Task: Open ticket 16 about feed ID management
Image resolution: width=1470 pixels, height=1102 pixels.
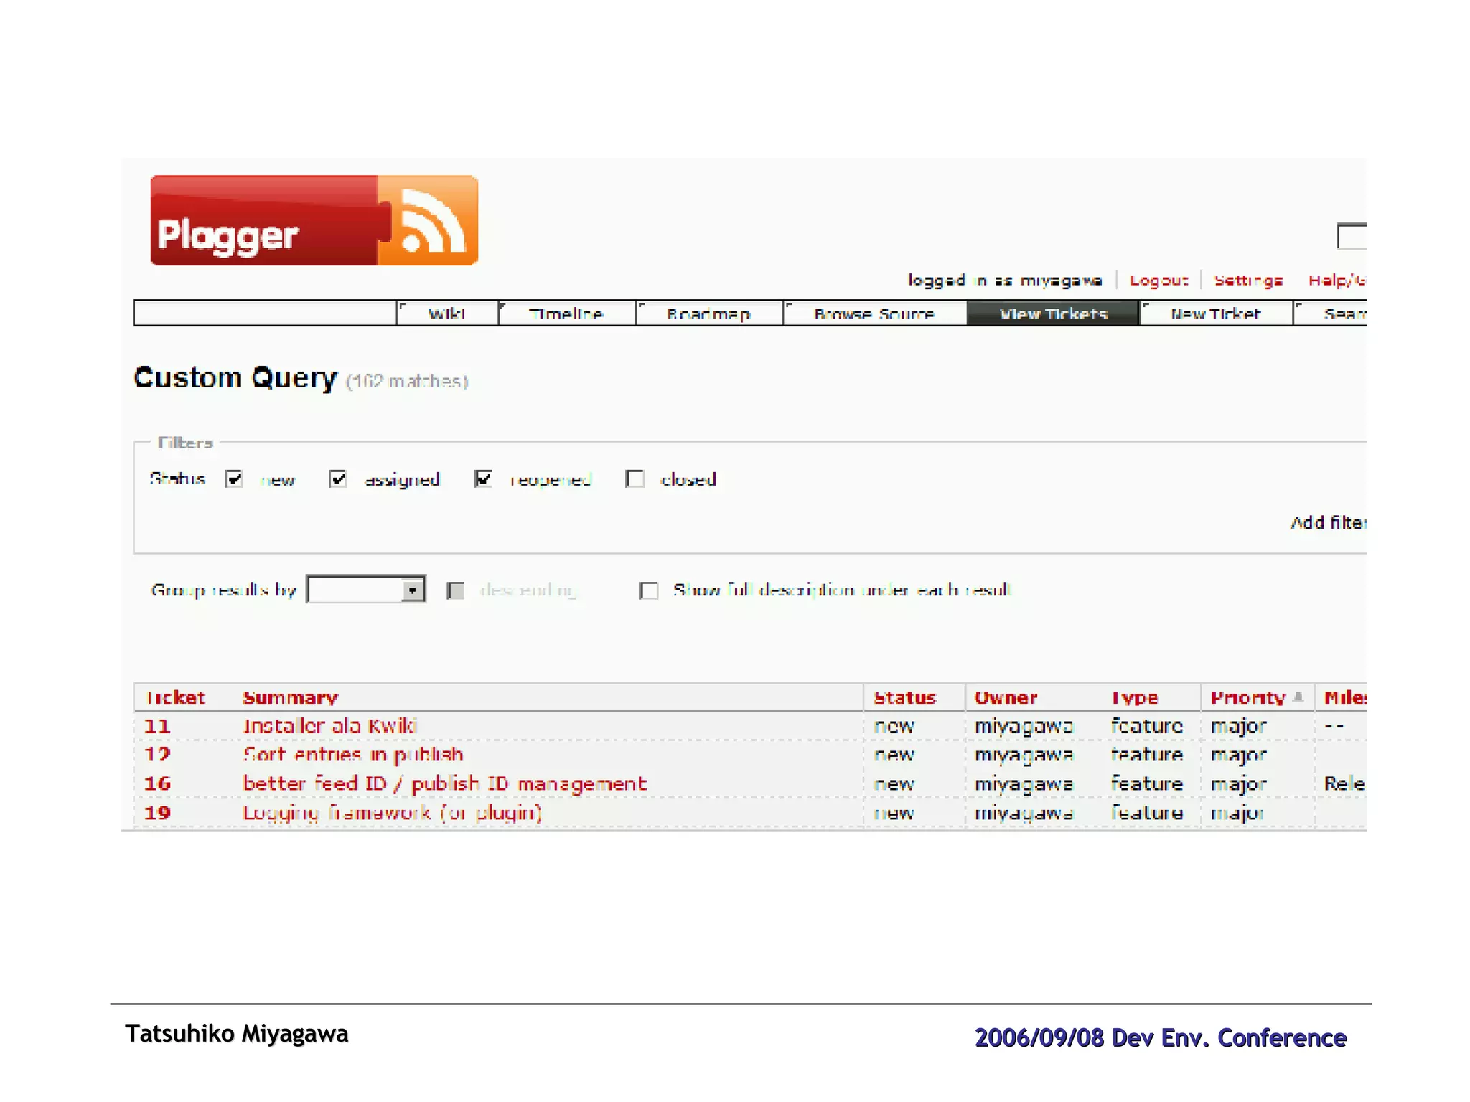Action: 444,783
